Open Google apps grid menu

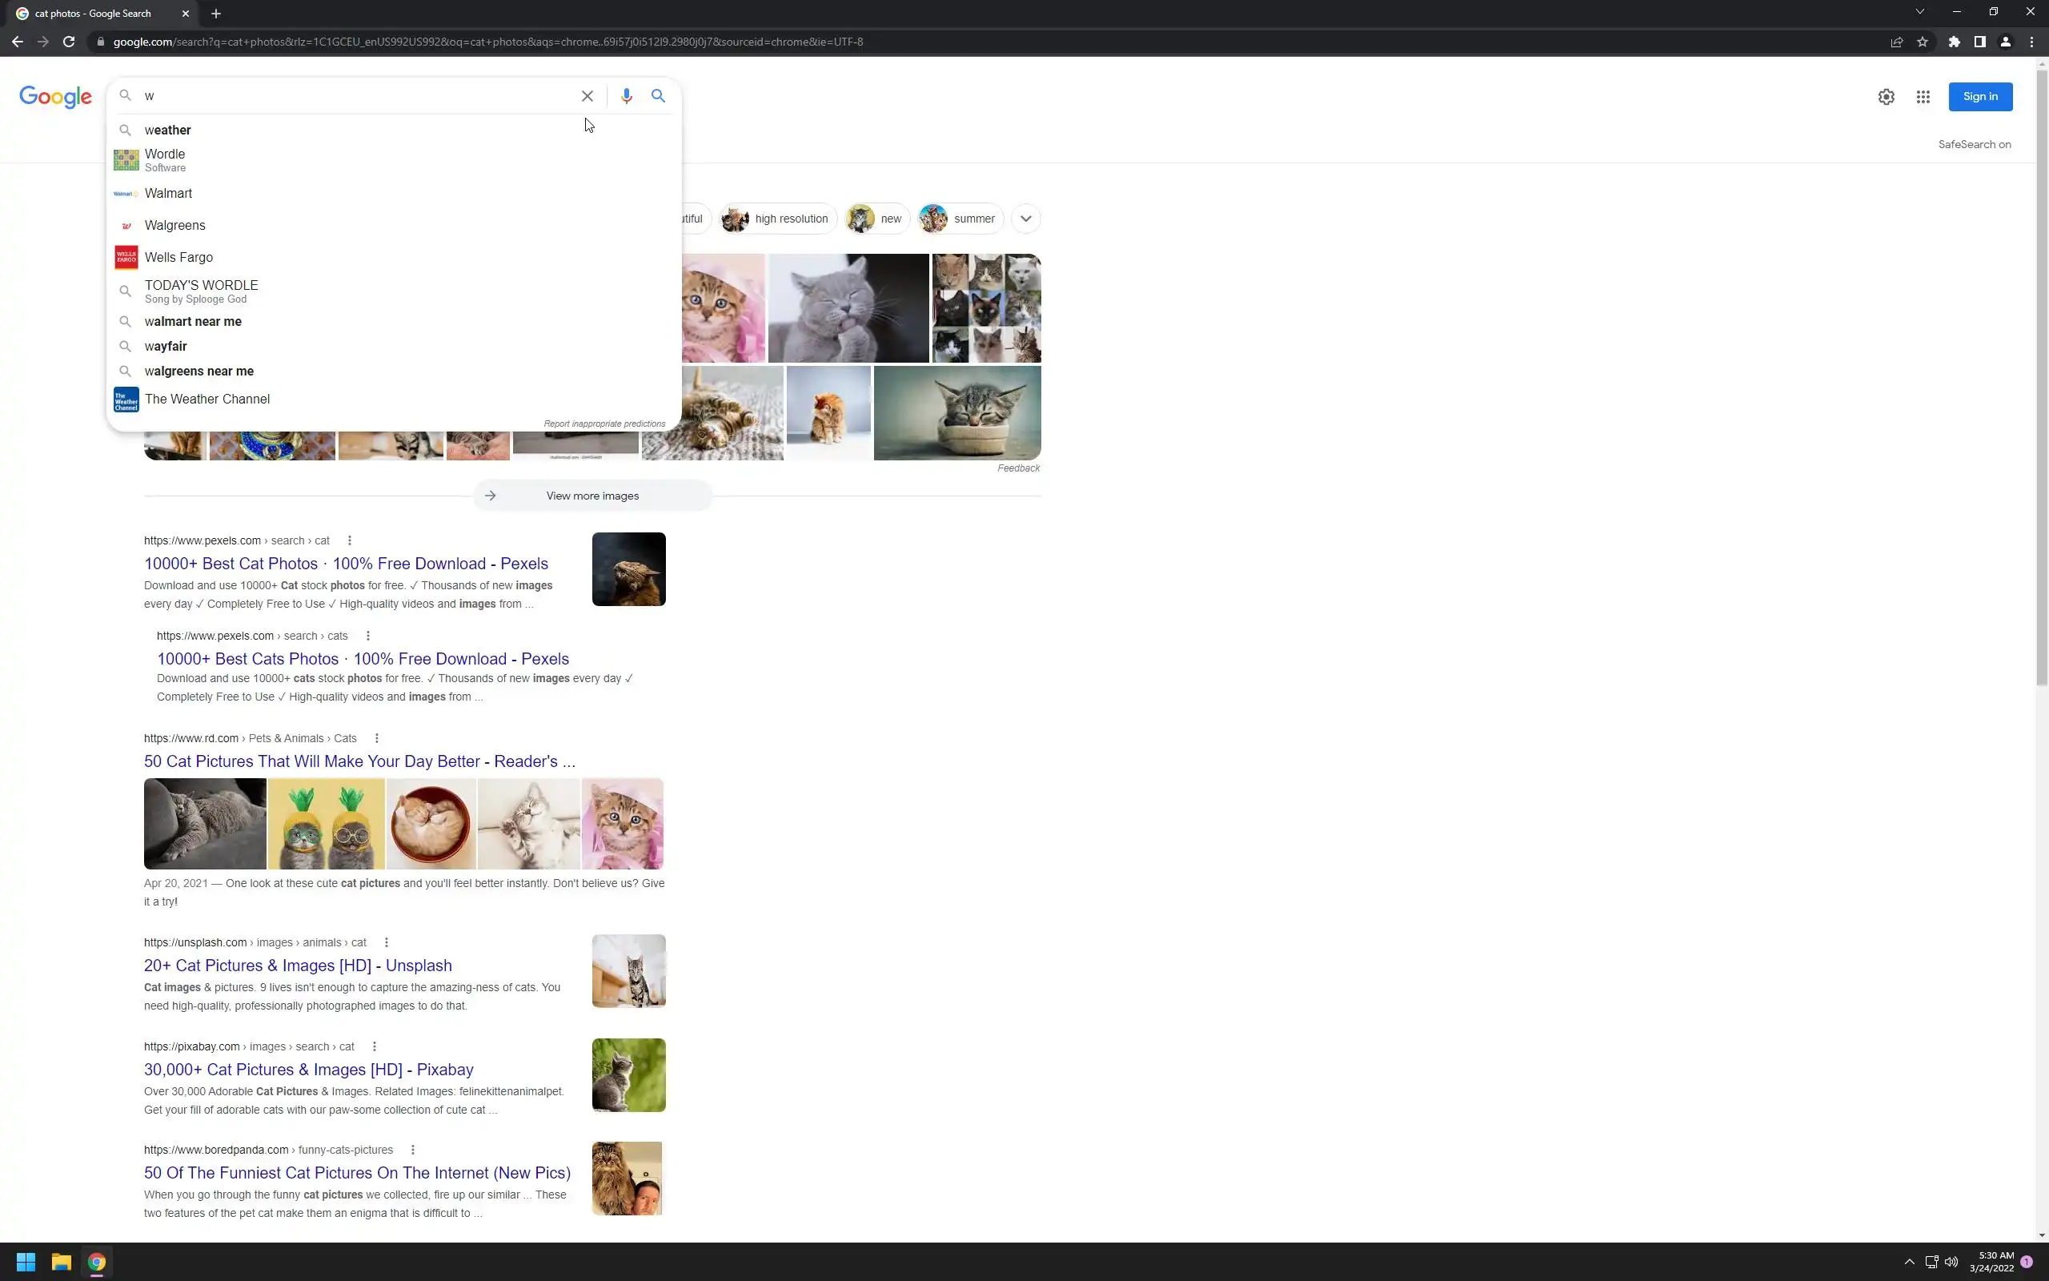coord(1923,97)
